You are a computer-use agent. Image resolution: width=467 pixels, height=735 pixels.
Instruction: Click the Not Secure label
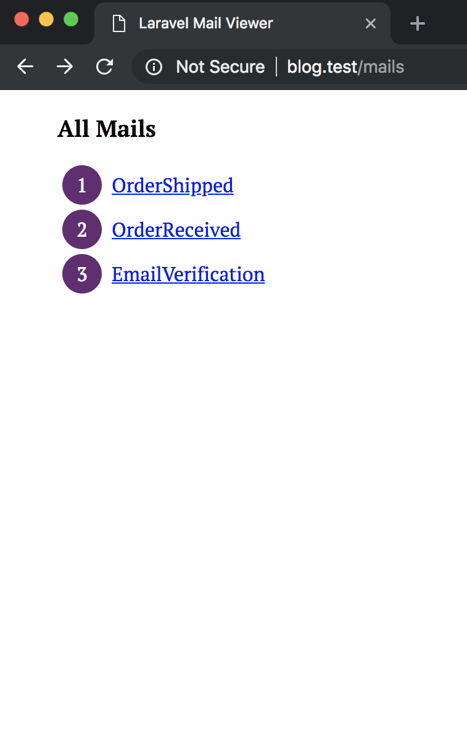(220, 67)
